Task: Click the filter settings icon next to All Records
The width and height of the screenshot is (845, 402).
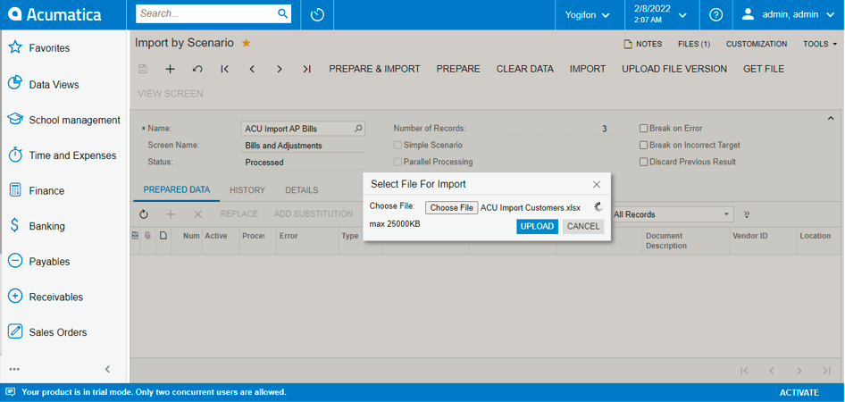Action: tap(747, 214)
